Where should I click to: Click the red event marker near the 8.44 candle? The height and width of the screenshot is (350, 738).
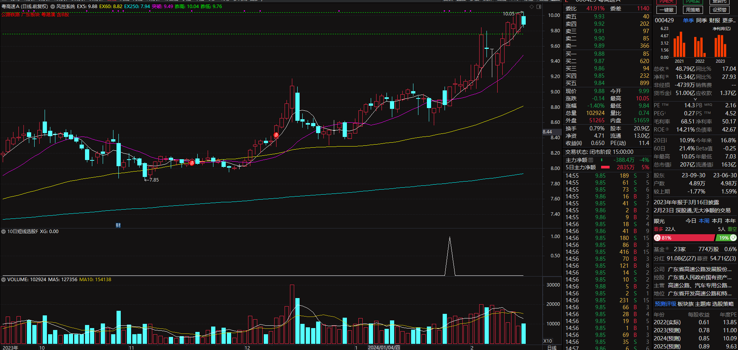click(x=276, y=135)
